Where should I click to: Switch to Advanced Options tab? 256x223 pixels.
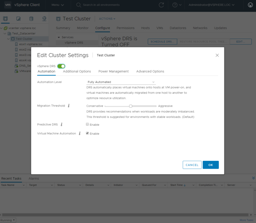[x=150, y=72]
